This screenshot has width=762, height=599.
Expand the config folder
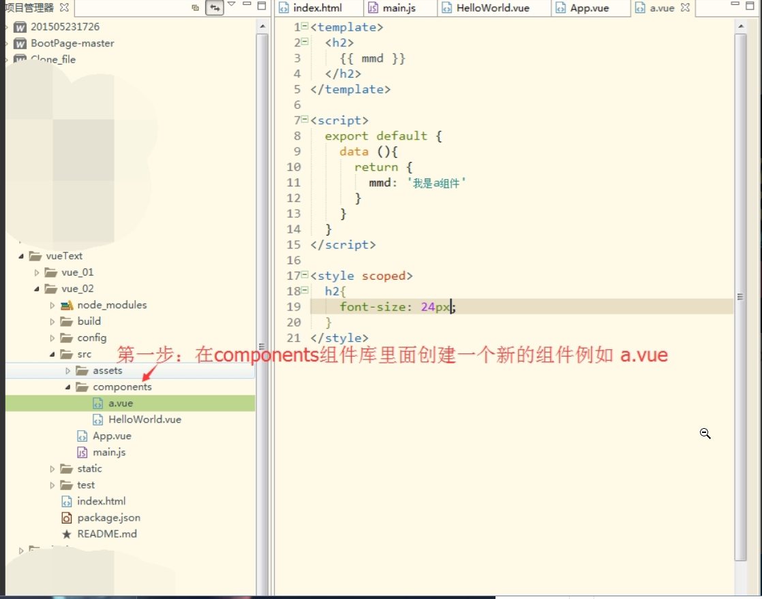coord(52,338)
